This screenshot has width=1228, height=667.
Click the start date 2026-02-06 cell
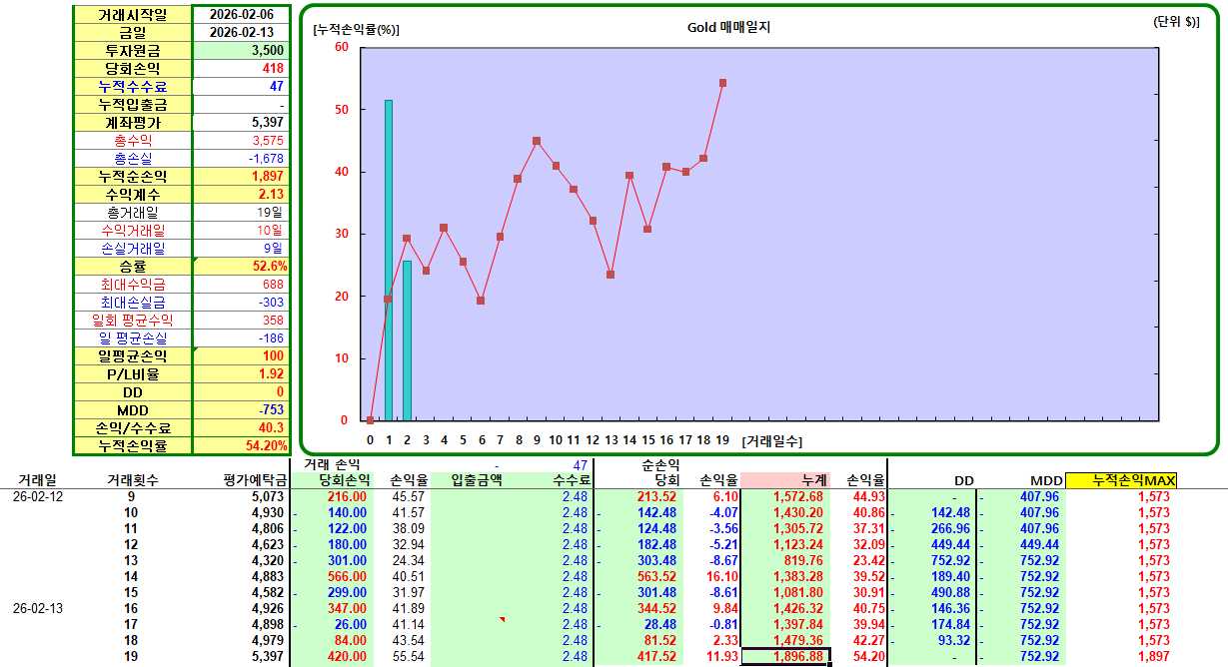(x=241, y=15)
